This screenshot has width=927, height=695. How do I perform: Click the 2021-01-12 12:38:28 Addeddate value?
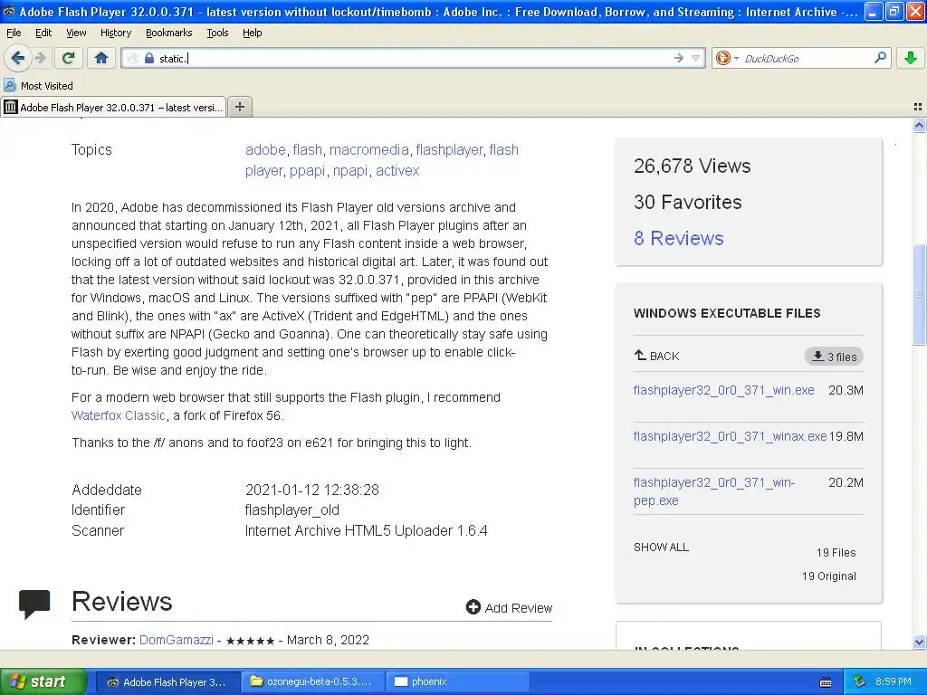pos(312,490)
